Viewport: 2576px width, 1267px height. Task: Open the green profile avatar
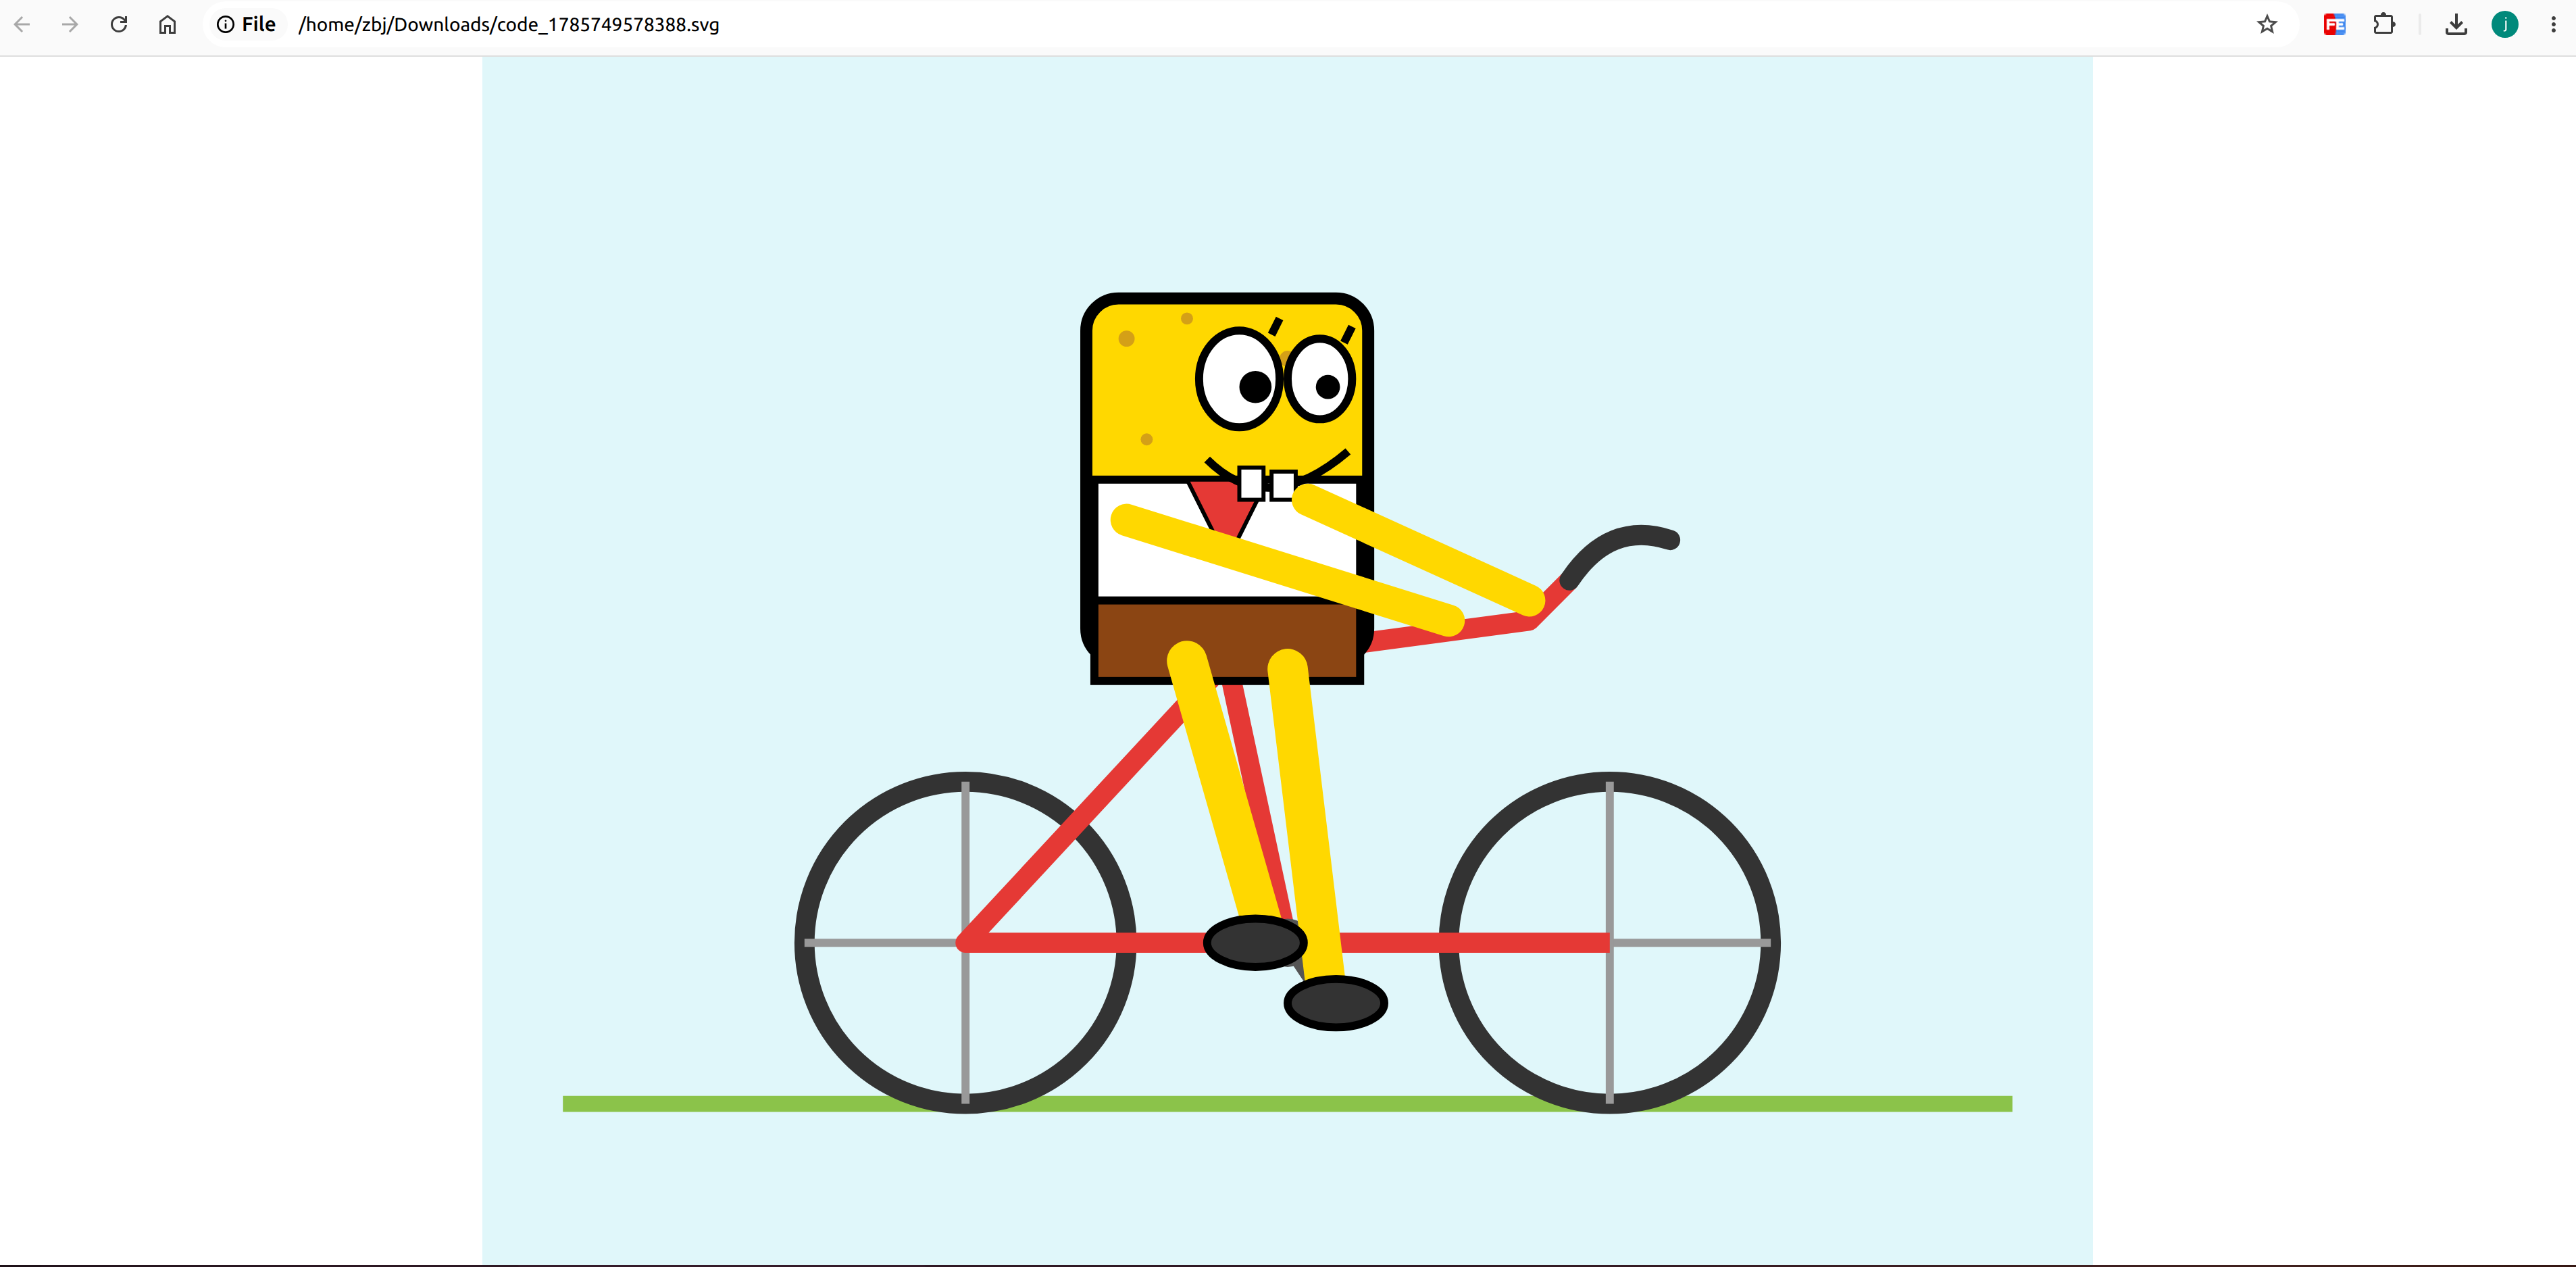[2505, 24]
